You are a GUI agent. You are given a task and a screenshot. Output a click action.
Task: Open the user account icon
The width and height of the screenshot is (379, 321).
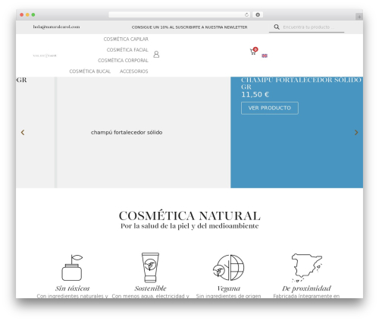[156, 54]
